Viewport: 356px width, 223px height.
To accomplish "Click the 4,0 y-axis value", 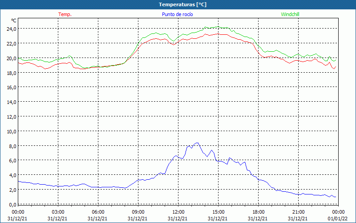I will point(12,175).
